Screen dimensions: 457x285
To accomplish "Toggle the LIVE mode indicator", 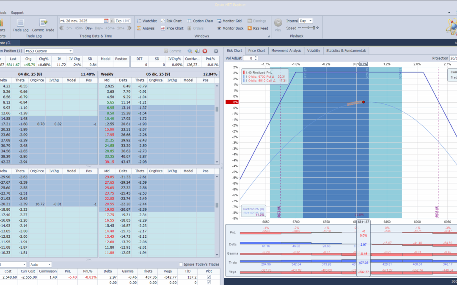I will click(x=127, y=21).
